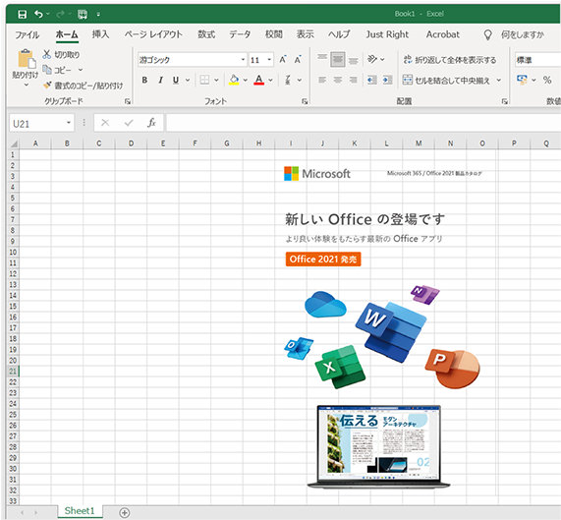Click the accounting number format icon
Image resolution: width=561 pixels, height=520 pixels.
(522, 80)
